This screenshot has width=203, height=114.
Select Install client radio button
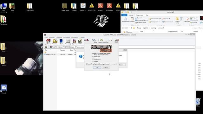pyautogui.click(x=93, y=57)
